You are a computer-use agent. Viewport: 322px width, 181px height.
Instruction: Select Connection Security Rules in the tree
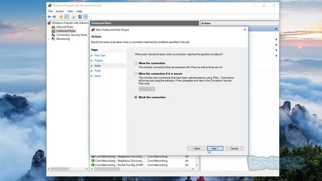point(71,35)
